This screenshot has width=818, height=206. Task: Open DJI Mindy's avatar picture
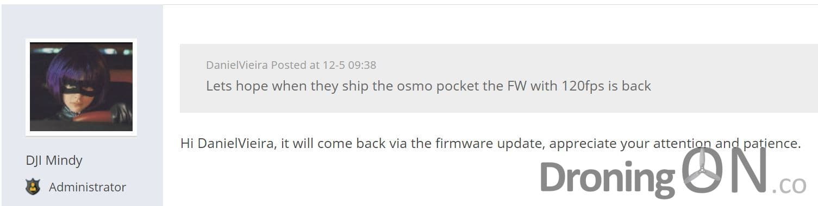pos(81,87)
